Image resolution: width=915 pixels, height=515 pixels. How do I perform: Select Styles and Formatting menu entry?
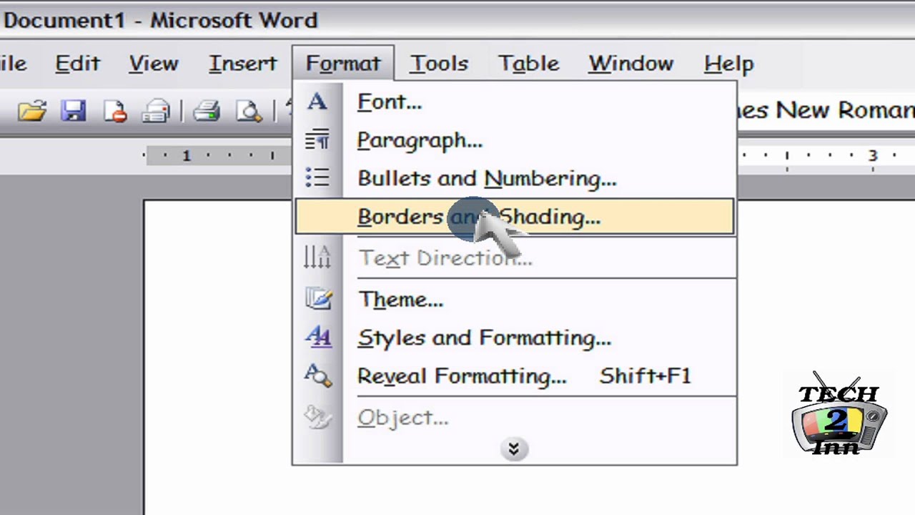[x=484, y=338]
